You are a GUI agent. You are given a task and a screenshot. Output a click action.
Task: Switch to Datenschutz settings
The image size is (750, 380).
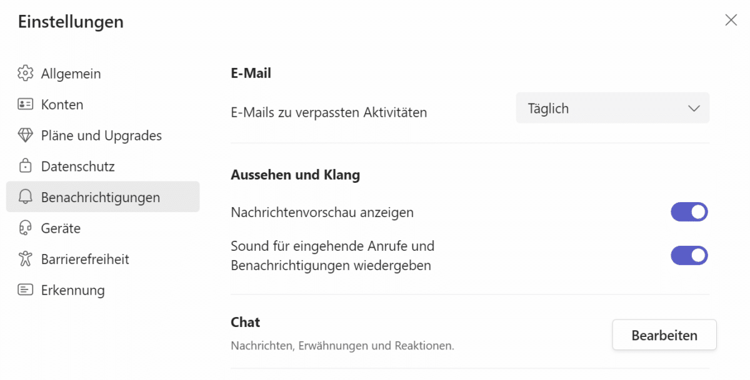pos(77,167)
